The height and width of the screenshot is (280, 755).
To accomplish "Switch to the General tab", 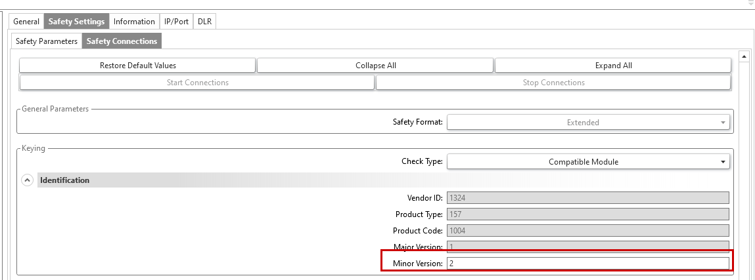I will tap(26, 22).
